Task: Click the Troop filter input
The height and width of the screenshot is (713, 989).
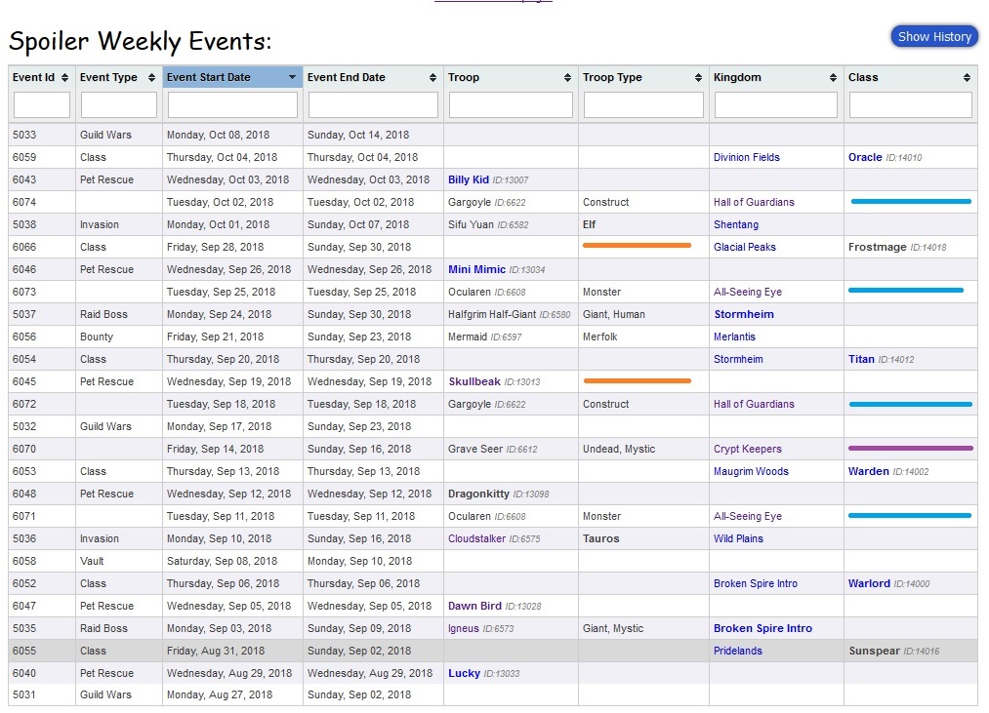Action: [511, 104]
